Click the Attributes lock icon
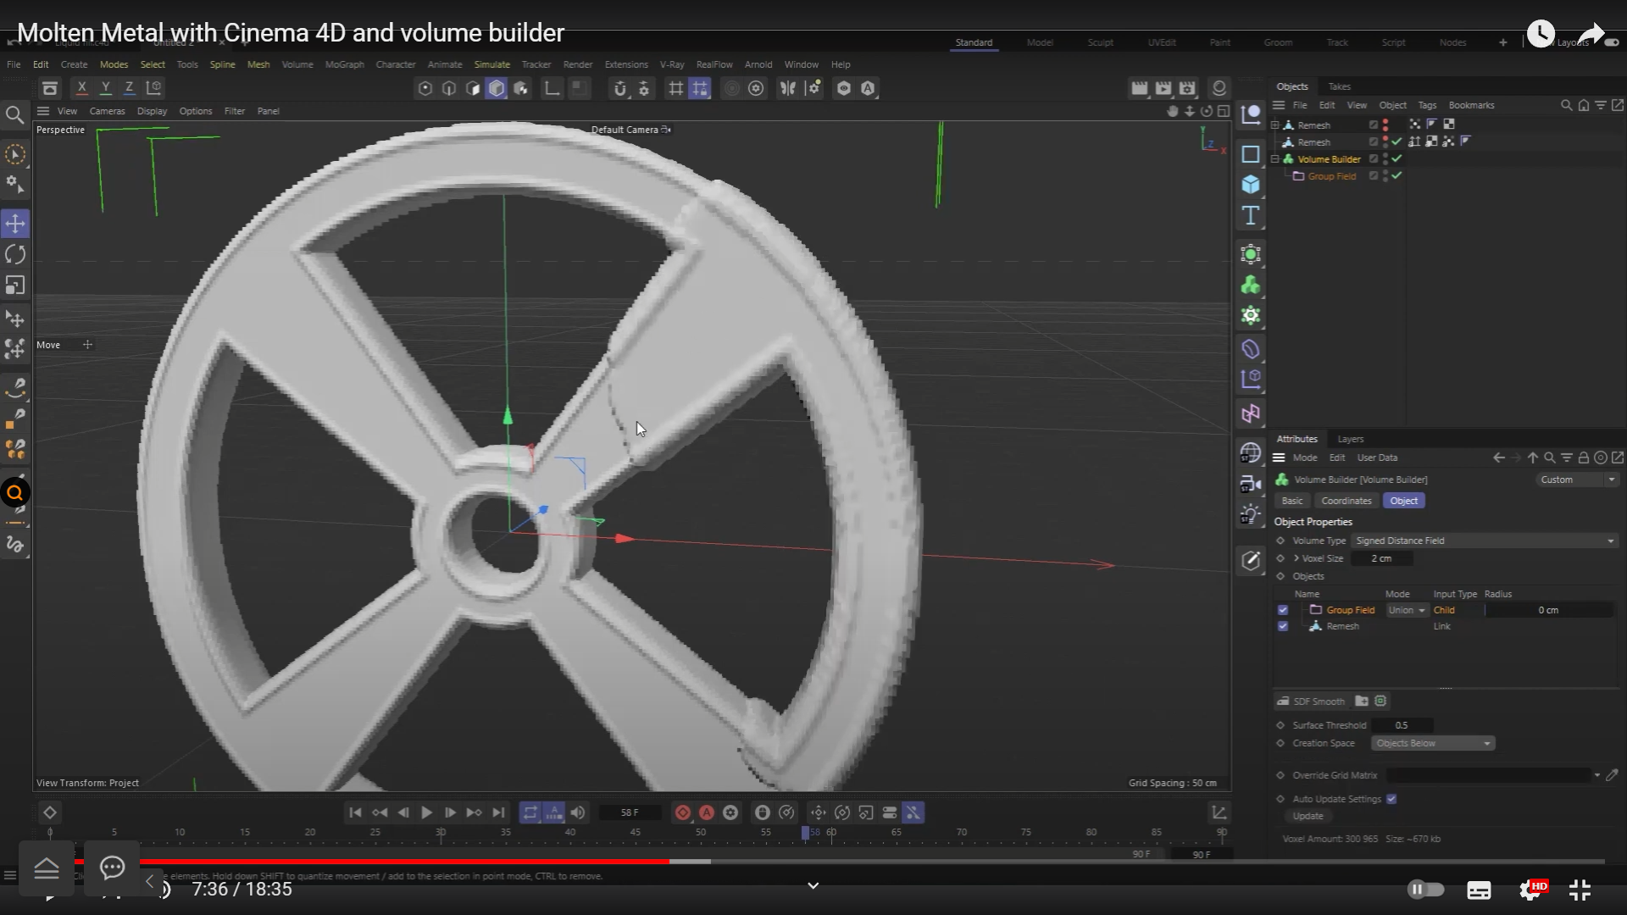Image resolution: width=1627 pixels, height=915 pixels. tap(1583, 457)
